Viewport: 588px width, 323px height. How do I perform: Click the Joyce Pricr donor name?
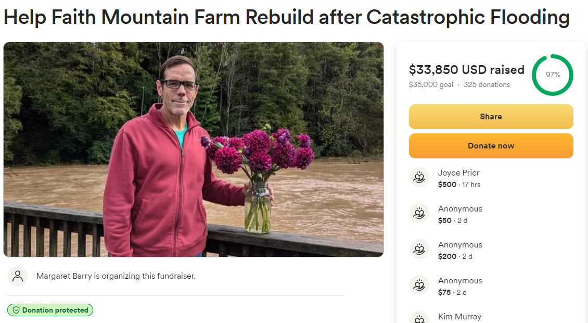(458, 173)
